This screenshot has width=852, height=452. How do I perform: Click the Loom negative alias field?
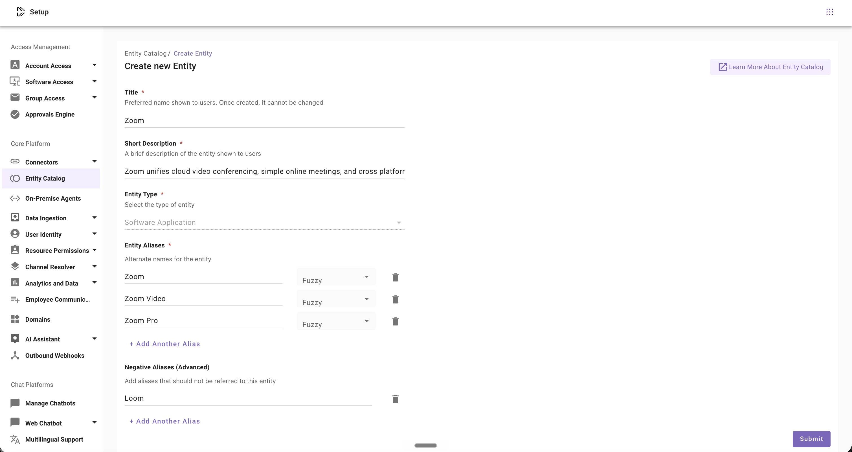coord(248,398)
